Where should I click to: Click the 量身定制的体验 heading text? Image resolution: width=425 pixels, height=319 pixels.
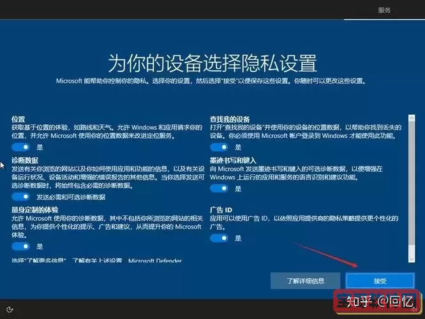34,209
